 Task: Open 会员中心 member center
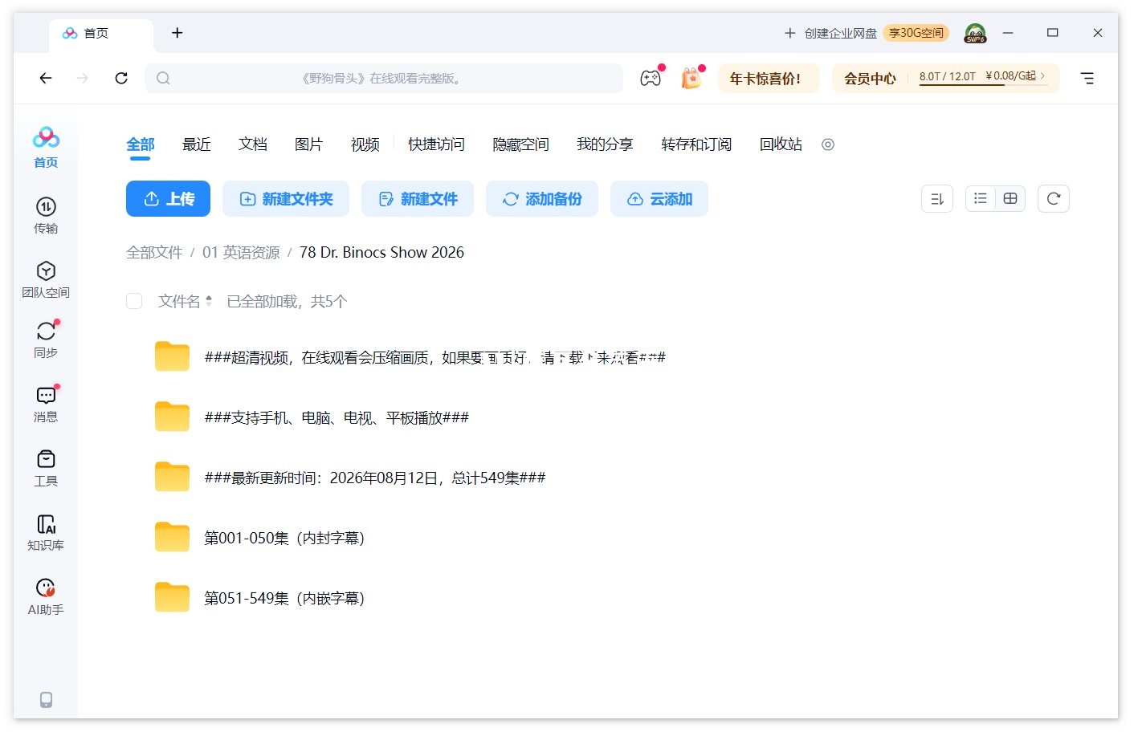870,78
